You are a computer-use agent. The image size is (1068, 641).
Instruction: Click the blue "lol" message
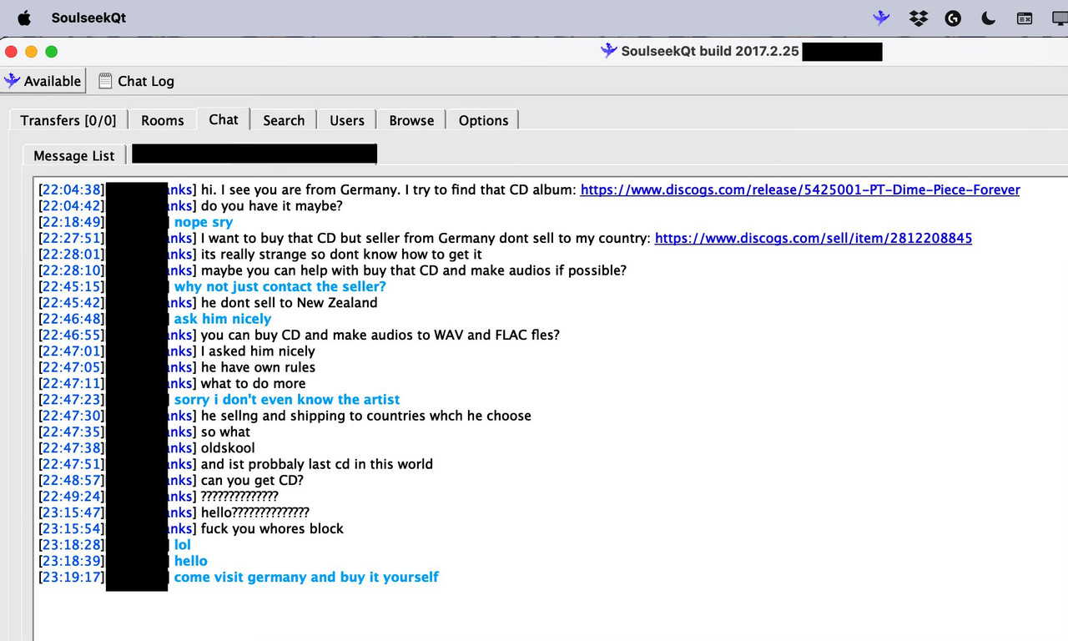coord(183,544)
